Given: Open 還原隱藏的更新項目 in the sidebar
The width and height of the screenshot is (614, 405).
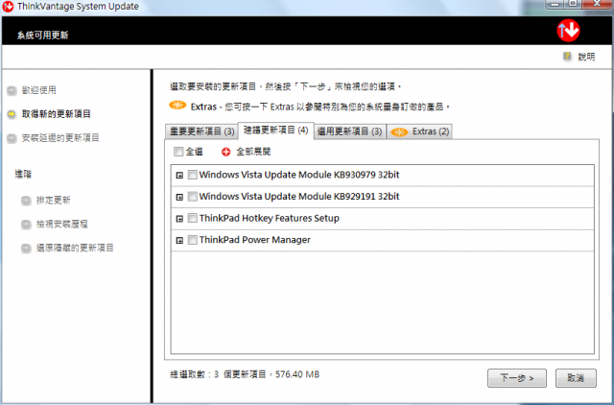Looking at the screenshot, I should coord(75,249).
